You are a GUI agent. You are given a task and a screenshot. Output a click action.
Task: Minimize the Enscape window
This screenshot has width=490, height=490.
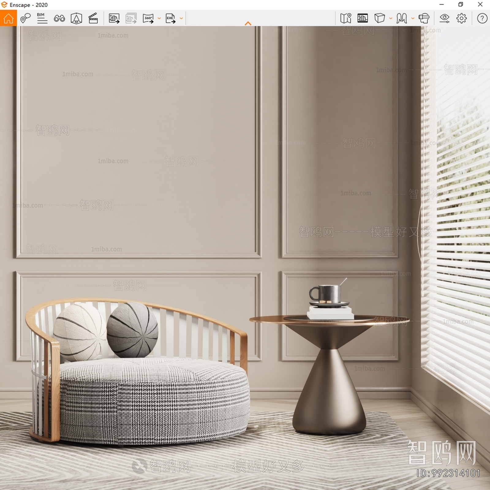click(x=441, y=5)
